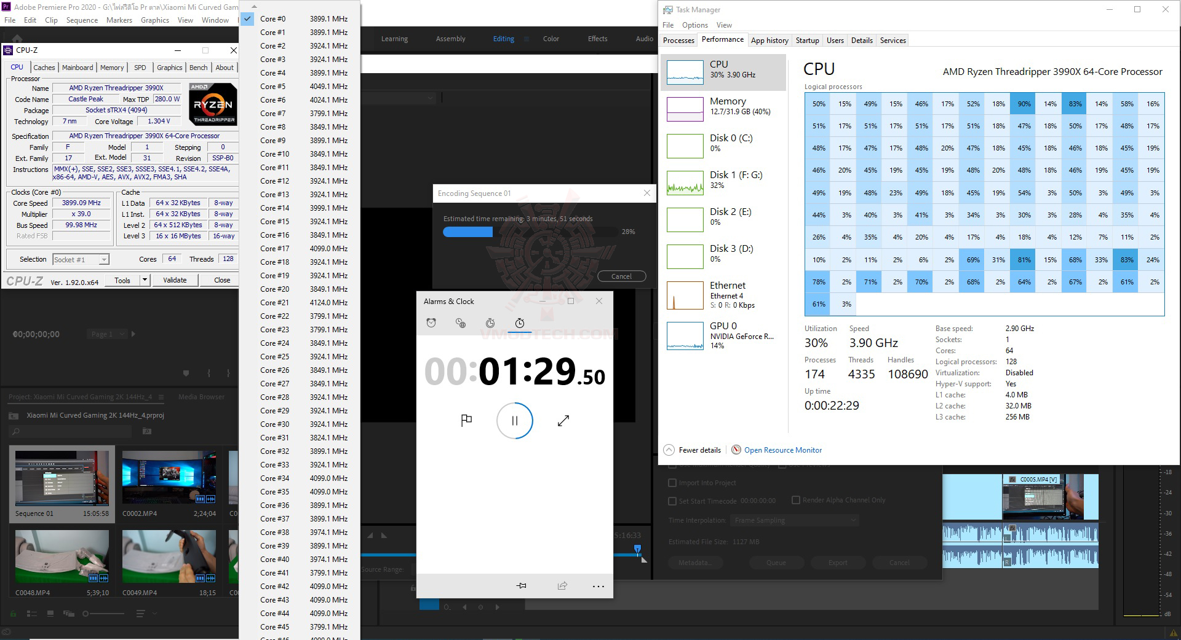Share the stopwatch time
This screenshot has width=1181, height=640.
click(562, 586)
